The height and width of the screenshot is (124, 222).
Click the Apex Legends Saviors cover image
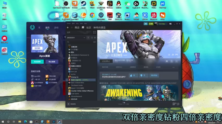click(45, 44)
